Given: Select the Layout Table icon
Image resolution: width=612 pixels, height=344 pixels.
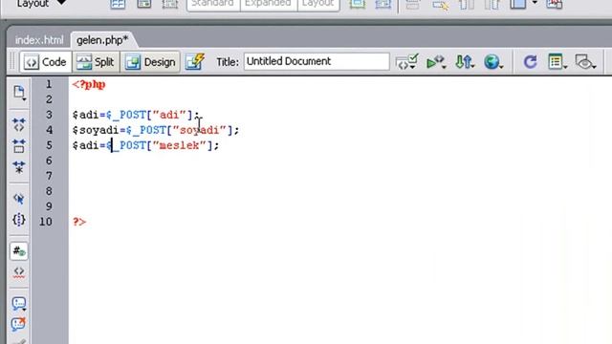Looking at the screenshot, I should tap(357, 4).
